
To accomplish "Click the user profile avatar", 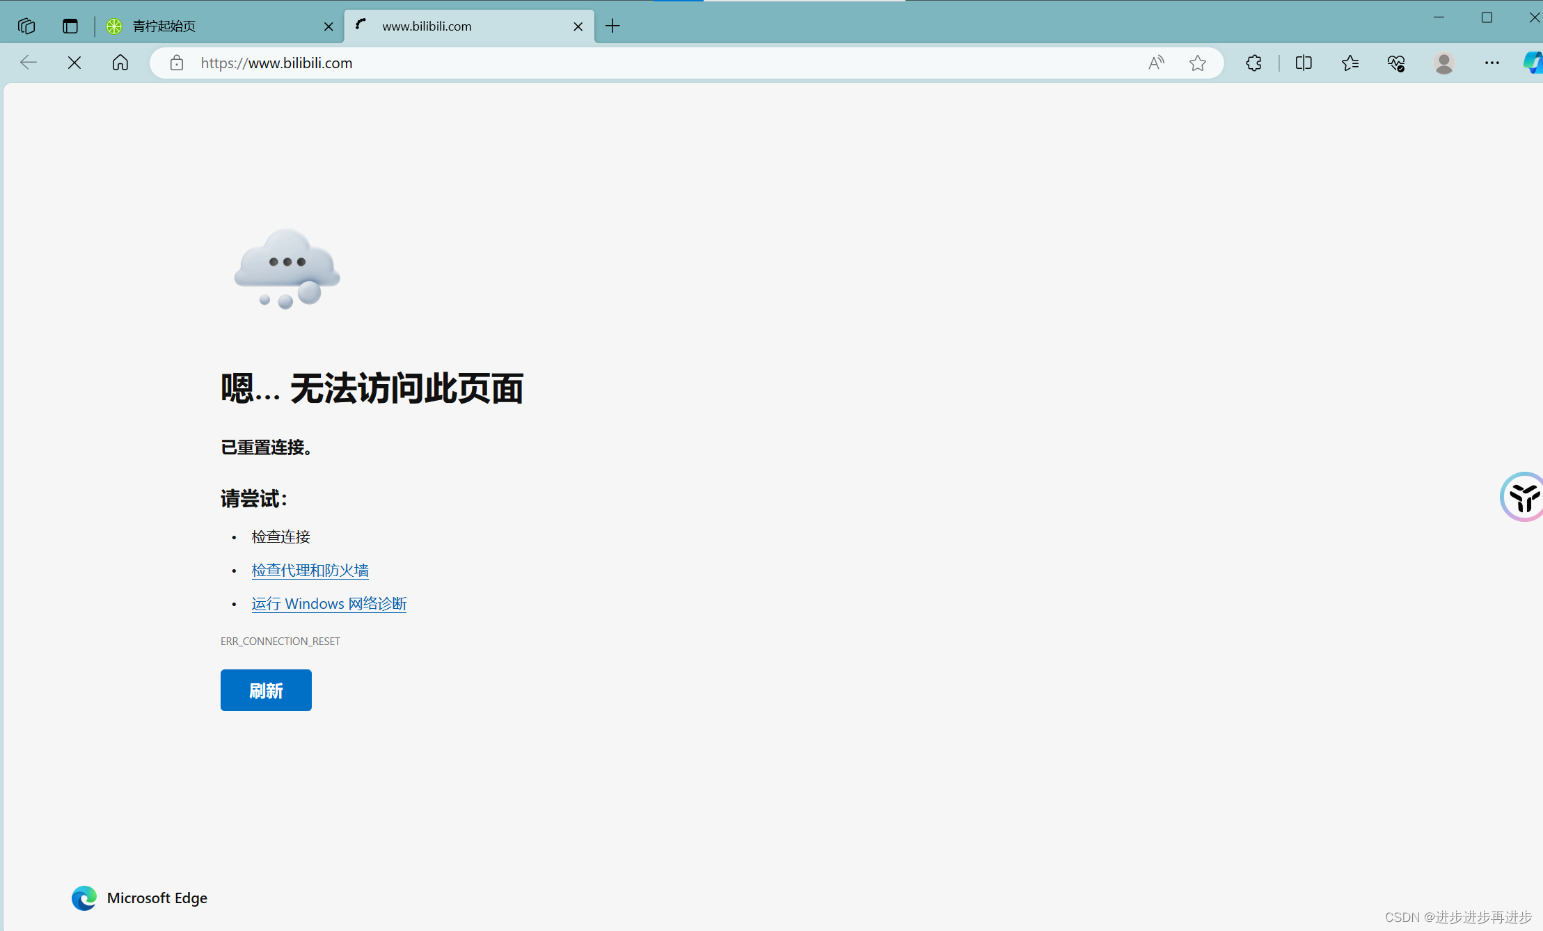I will pos(1444,63).
